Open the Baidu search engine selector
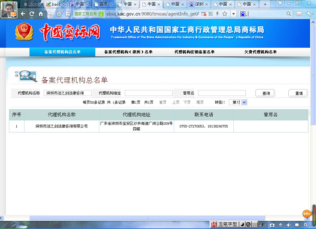316x229 pixels. tap(243, 14)
